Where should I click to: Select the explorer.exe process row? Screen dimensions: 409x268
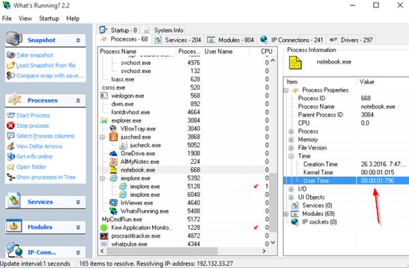point(184,120)
